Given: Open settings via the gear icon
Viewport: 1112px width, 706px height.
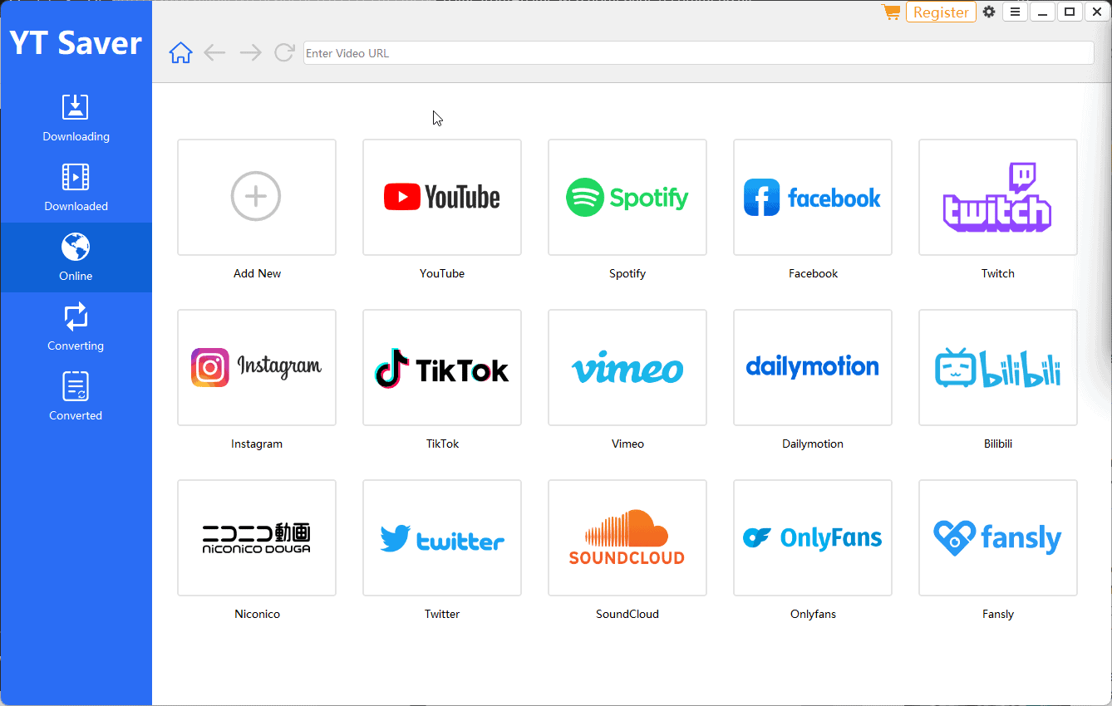Looking at the screenshot, I should (988, 12).
